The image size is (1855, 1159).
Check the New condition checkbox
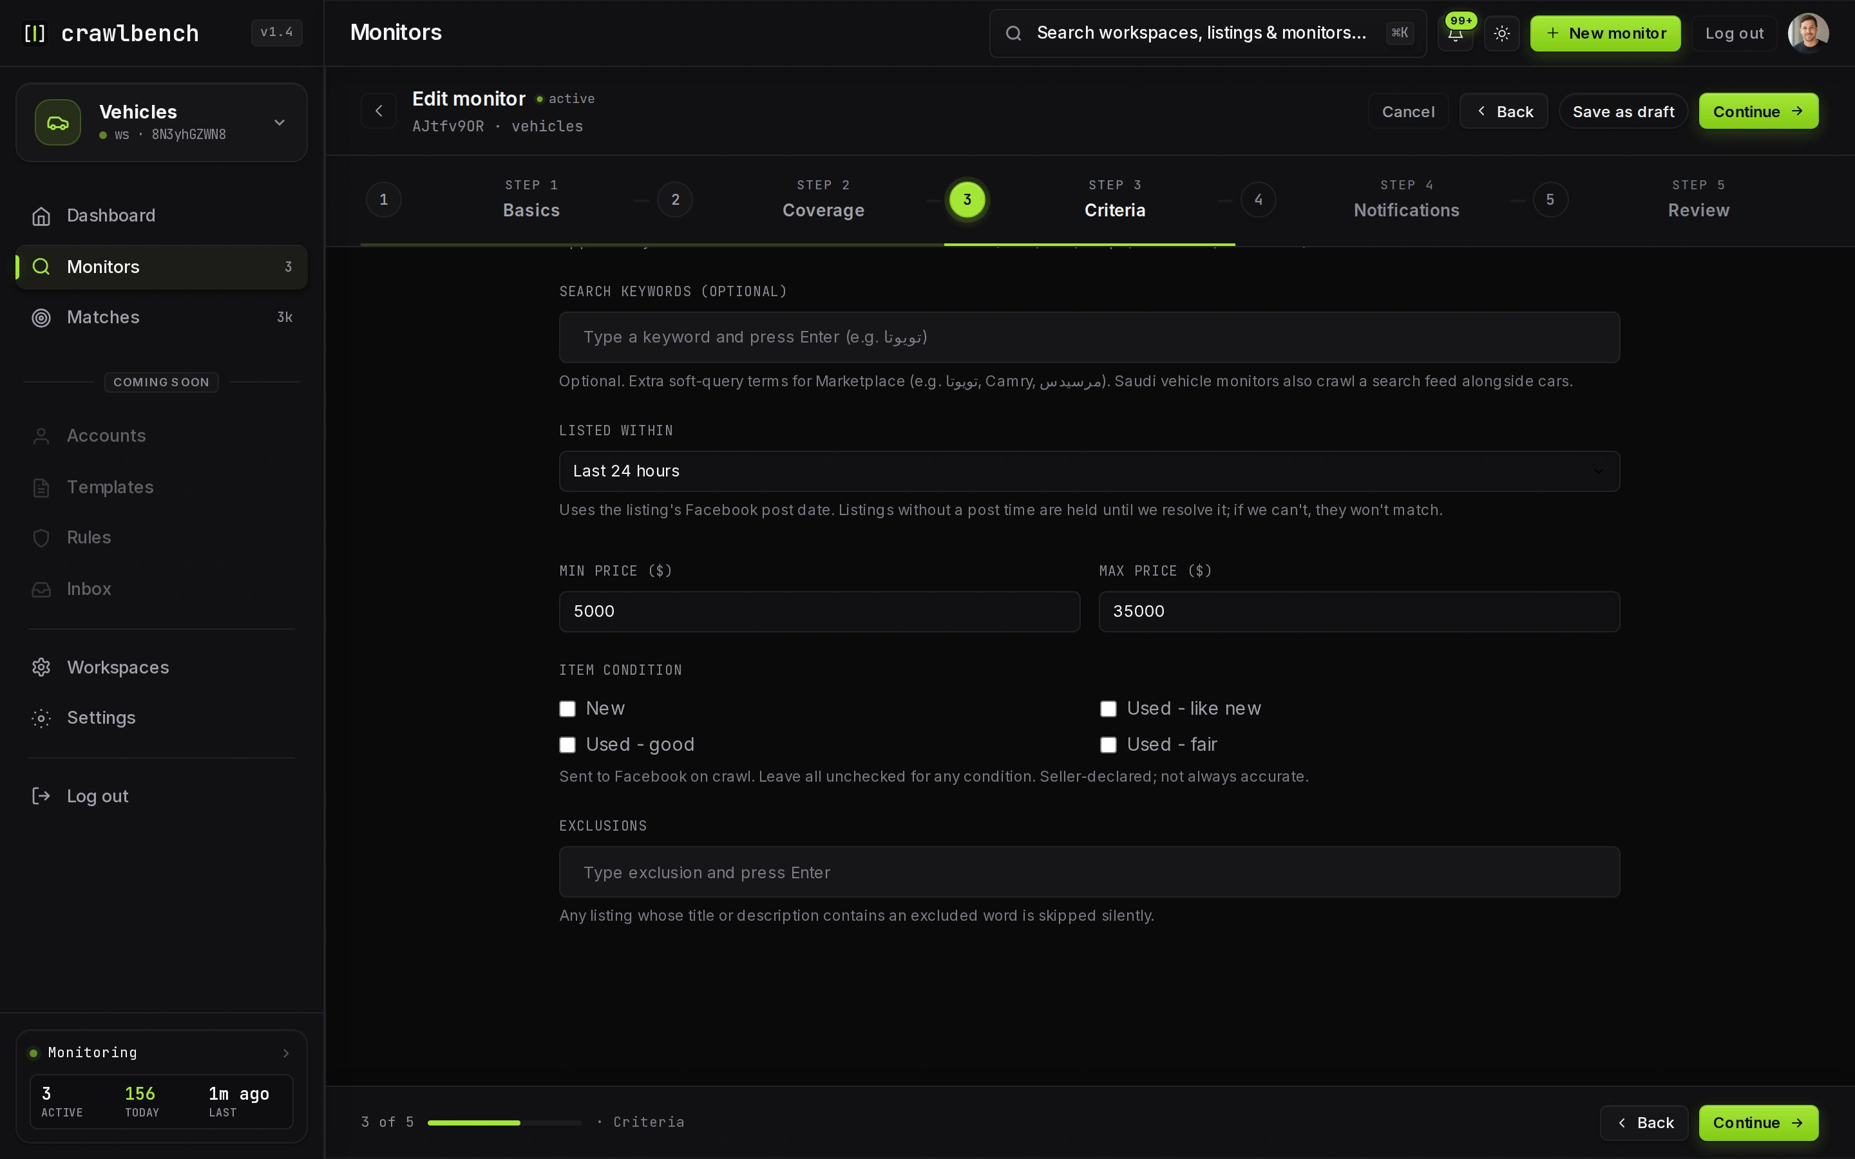pyautogui.click(x=567, y=709)
